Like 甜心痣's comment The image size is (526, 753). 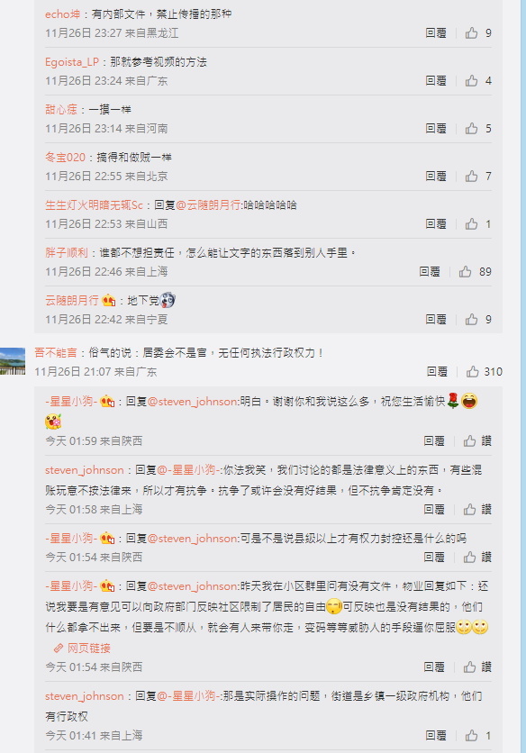[x=471, y=128]
